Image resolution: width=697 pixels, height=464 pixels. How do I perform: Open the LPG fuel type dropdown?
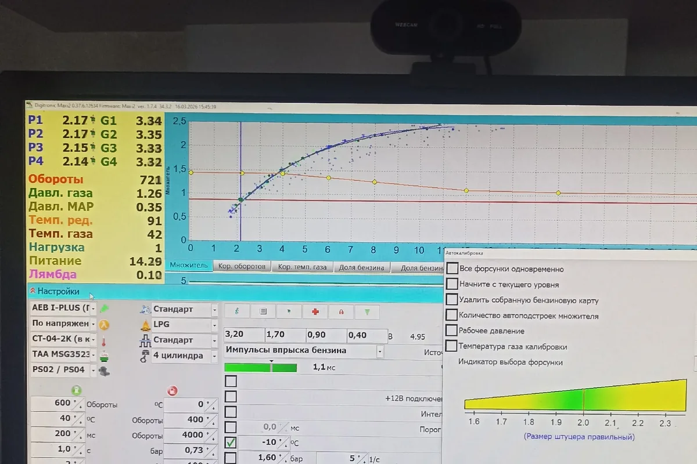point(214,325)
